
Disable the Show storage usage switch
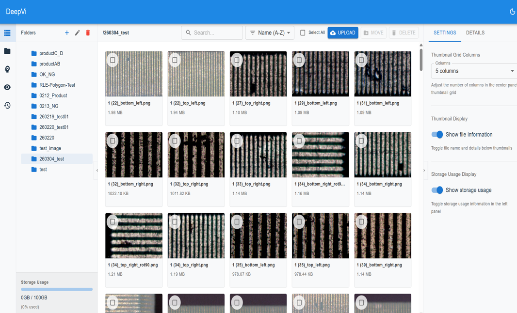pos(437,190)
